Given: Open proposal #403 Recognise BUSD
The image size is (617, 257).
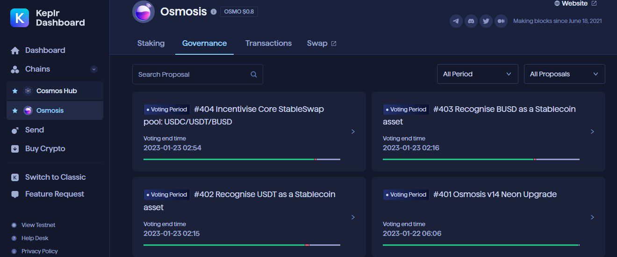Looking at the screenshot, I should (488, 132).
